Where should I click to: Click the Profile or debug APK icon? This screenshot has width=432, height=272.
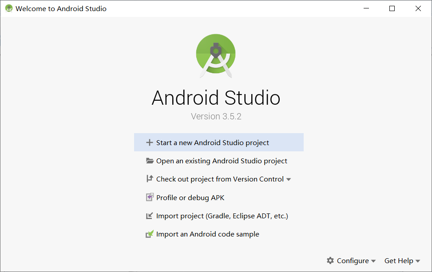point(150,197)
